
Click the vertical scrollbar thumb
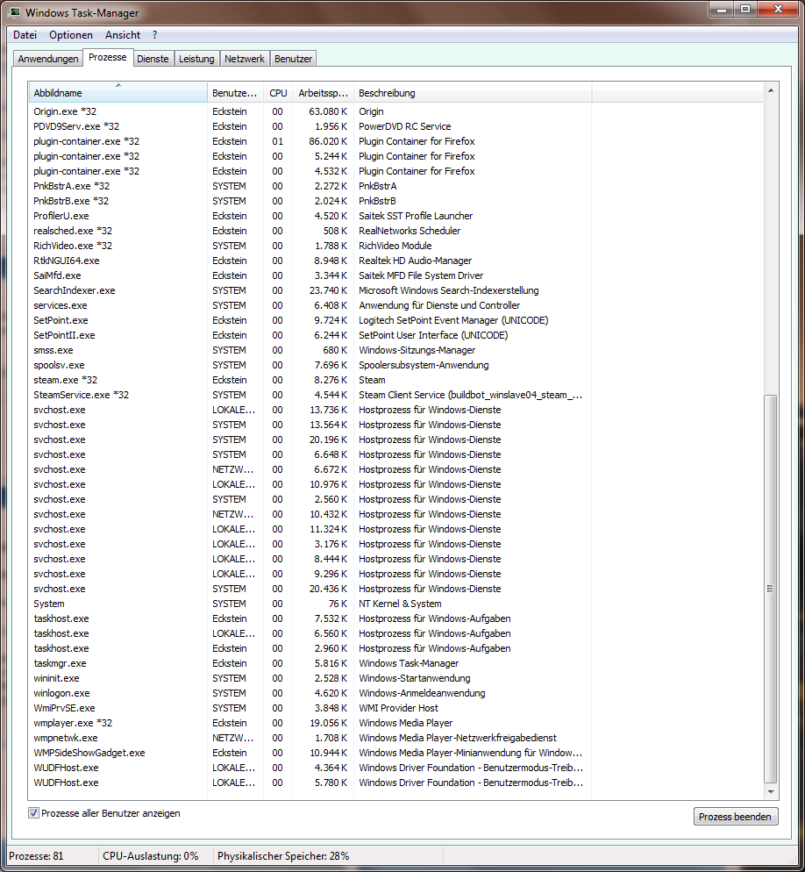pyautogui.click(x=771, y=589)
